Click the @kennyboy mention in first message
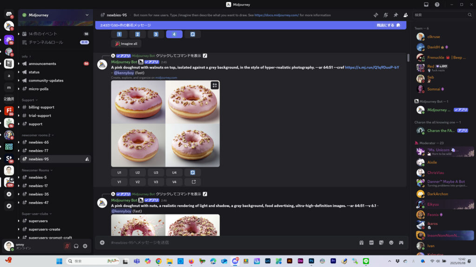 tap(124, 73)
